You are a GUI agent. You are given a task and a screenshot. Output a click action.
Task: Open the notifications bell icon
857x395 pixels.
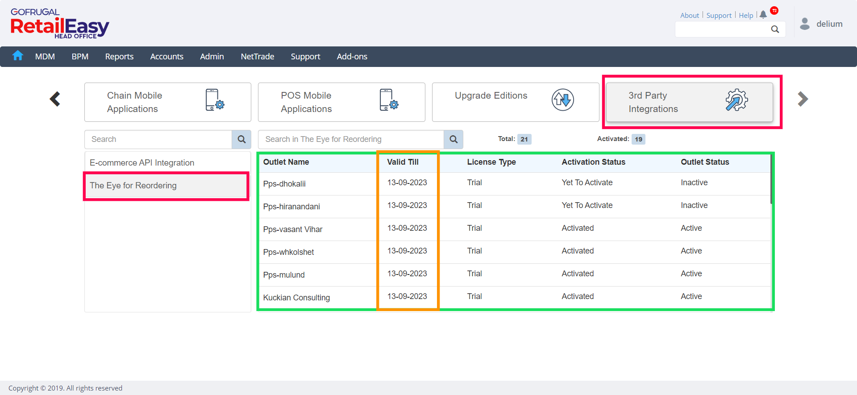point(763,15)
